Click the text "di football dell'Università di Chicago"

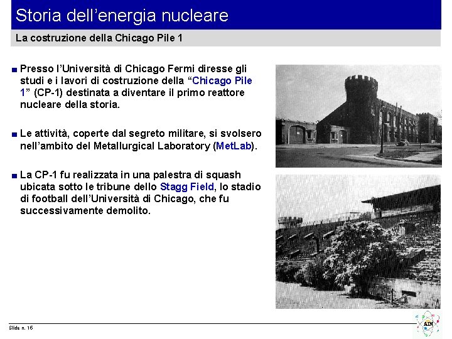tap(107, 198)
